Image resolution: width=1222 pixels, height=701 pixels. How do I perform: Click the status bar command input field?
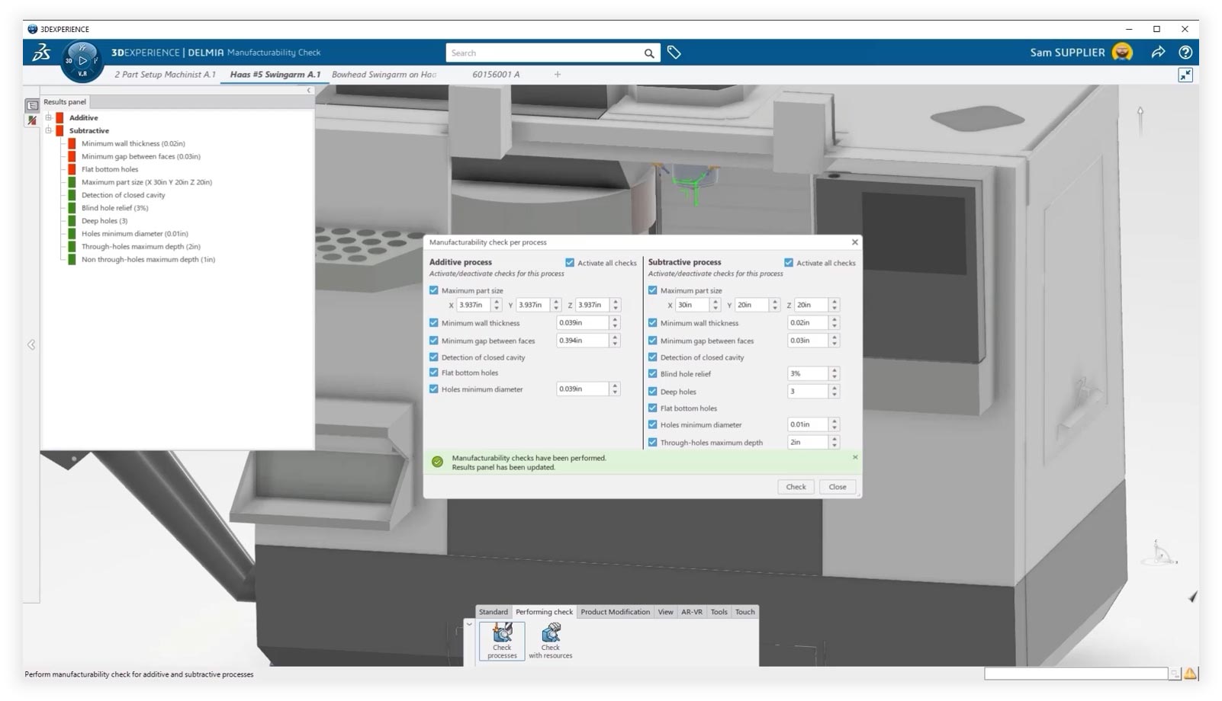[x=1076, y=674]
